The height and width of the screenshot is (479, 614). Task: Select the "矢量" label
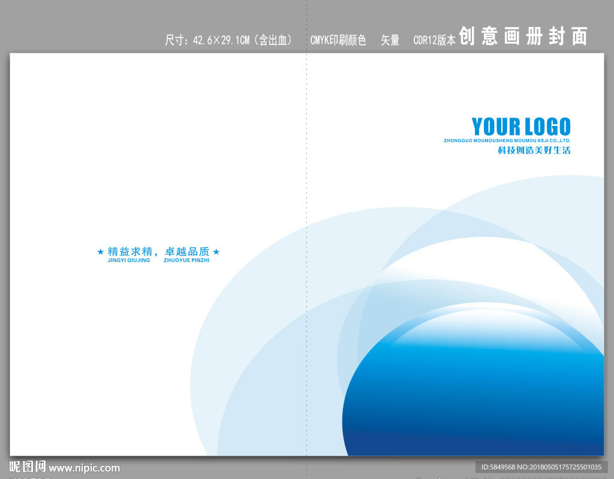390,40
